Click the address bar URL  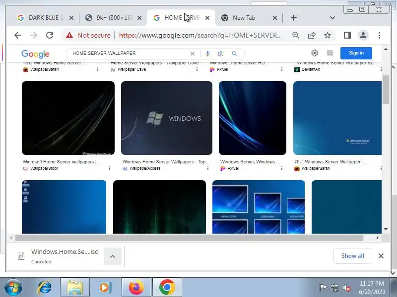(x=200, y=35)
